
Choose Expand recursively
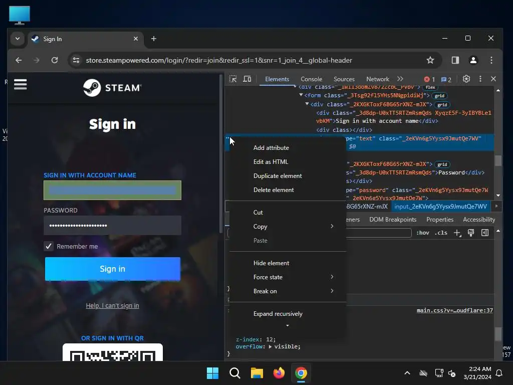288,314
